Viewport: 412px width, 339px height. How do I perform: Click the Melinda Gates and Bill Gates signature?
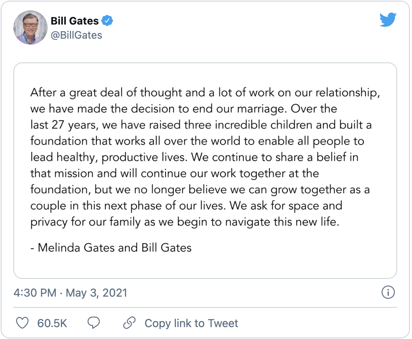point(111,247)
